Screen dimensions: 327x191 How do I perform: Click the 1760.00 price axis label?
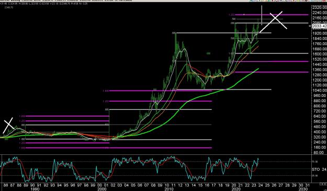click(320, 44)
